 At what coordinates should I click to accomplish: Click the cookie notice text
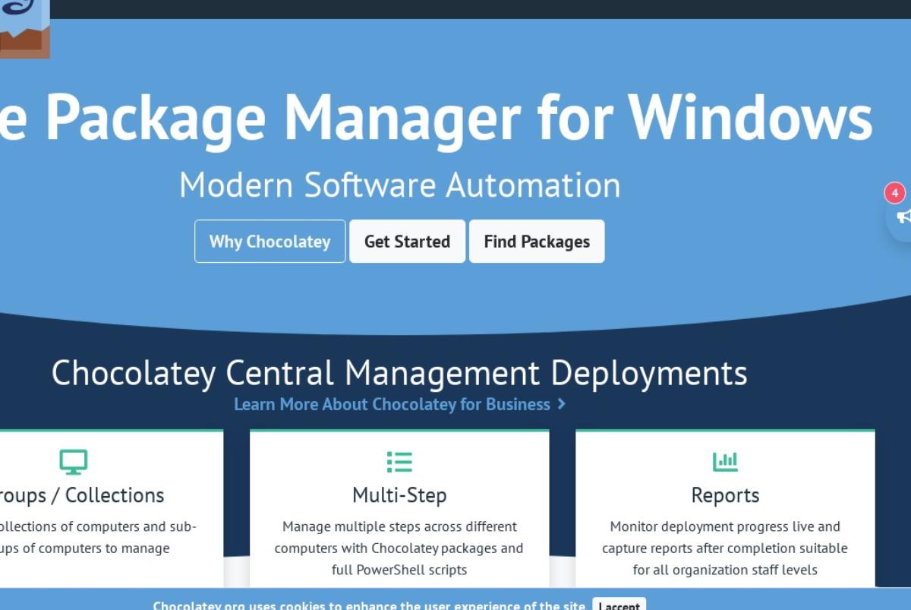click(x=369, y=605)
